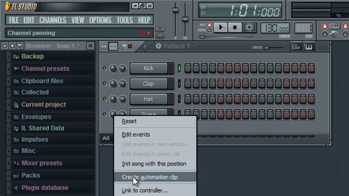The width and height of the screenshot is (349, 196).
Task: Click the Kick channel panning knob
Action: (x=113, y=68)
